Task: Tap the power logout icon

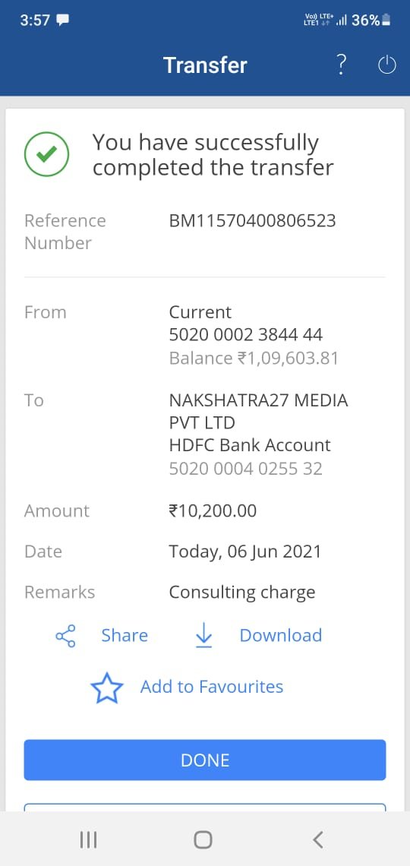Action: point(386,65)
